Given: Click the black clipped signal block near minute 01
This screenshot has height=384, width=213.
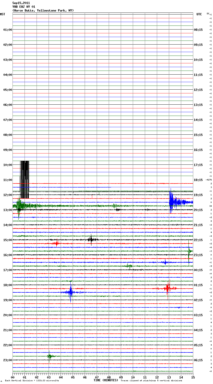Looking at the screenshot, I should 25,180.
